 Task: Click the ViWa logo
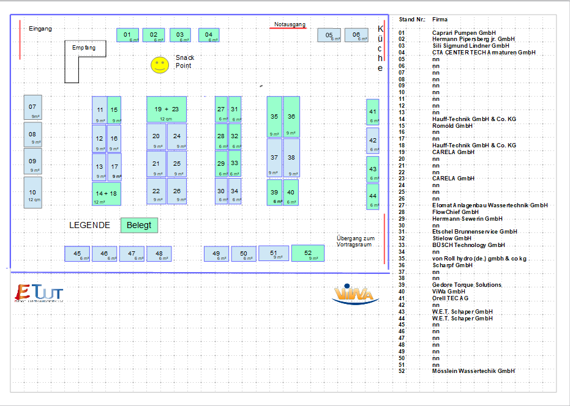(x=355, y=293)
